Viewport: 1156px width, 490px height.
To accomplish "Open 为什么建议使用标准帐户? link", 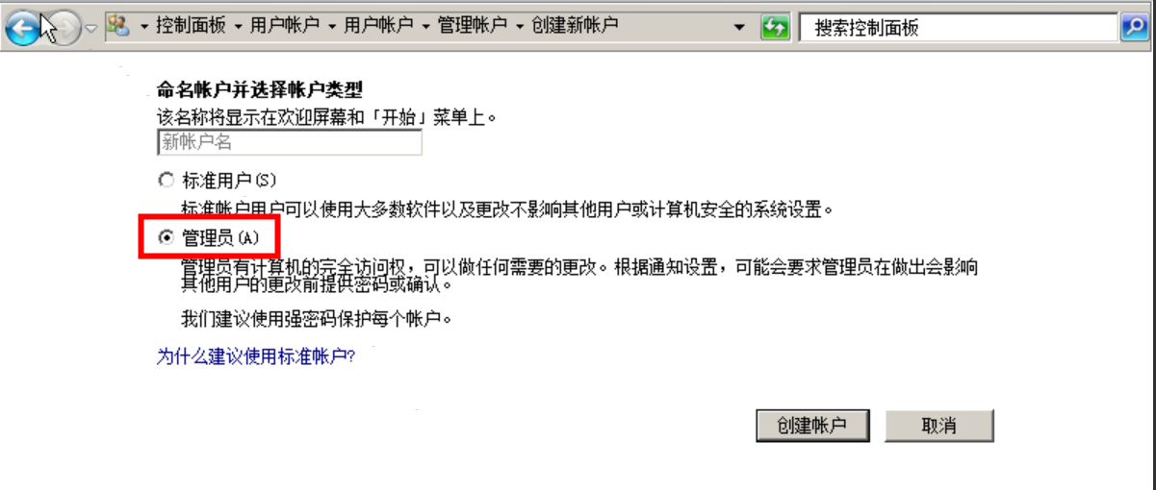I will coord(256,356).
